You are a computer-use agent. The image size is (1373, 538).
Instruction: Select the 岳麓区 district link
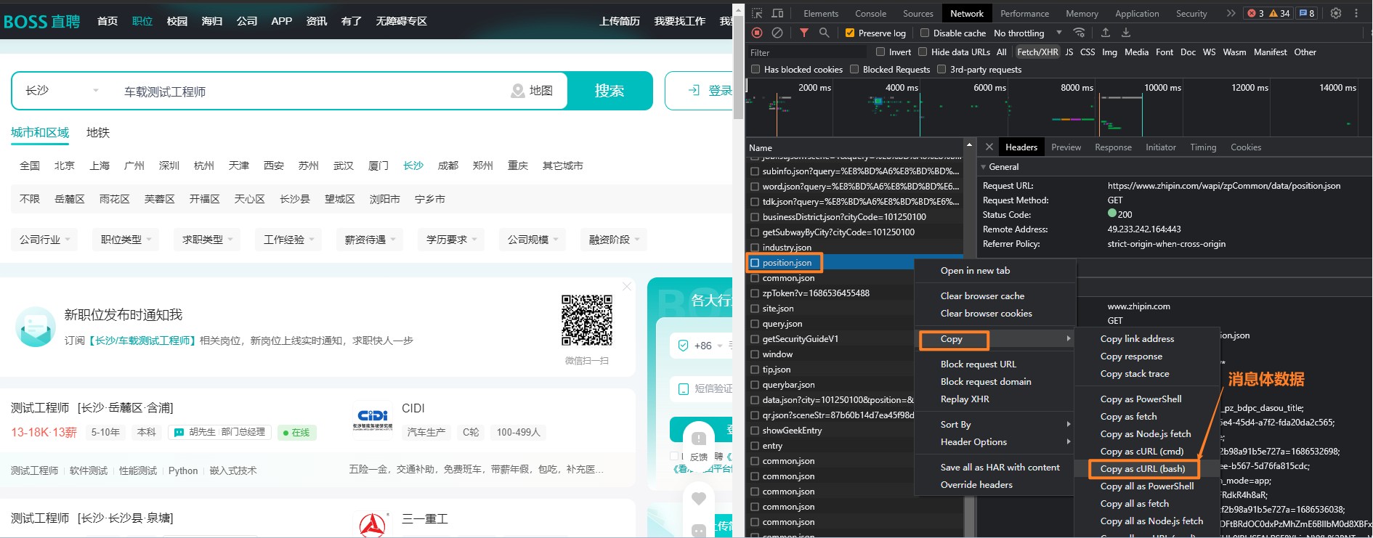pyautogui.click(x=70, y=199)
